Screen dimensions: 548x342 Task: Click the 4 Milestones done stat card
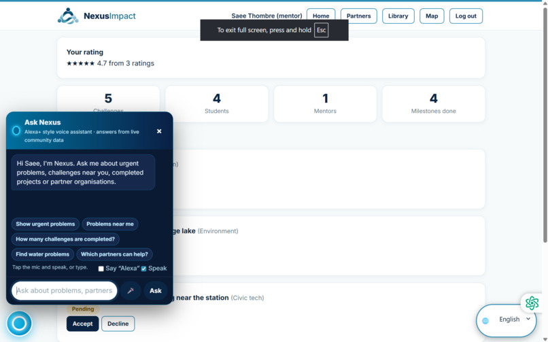pyautogui.click(x=433, y=104)
